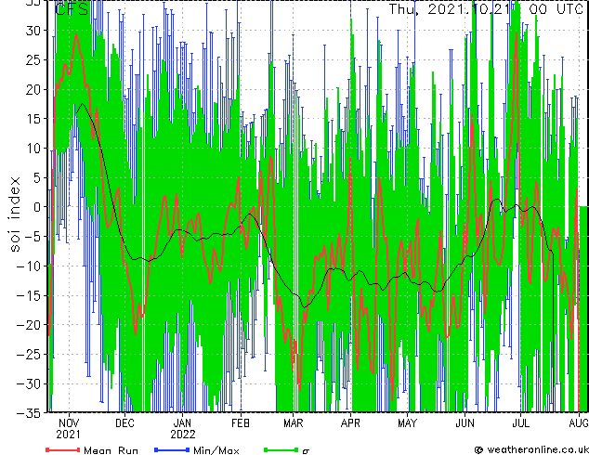
Task: Click the y-axis value 15
Action: pos(33,119)
